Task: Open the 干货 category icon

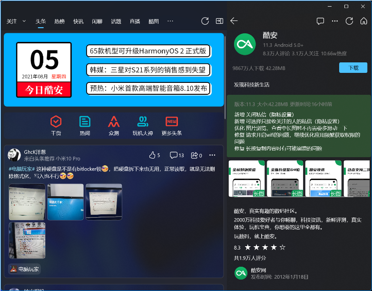Action: coord(56,126)
